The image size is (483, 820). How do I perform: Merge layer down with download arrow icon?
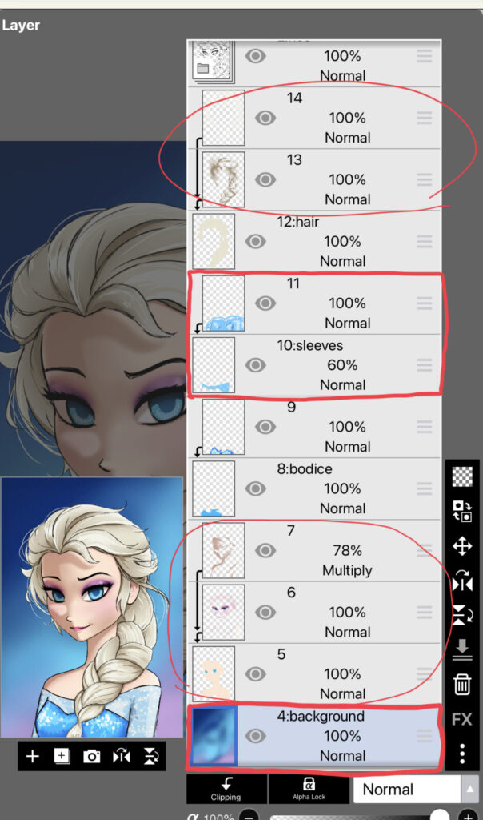461,649
